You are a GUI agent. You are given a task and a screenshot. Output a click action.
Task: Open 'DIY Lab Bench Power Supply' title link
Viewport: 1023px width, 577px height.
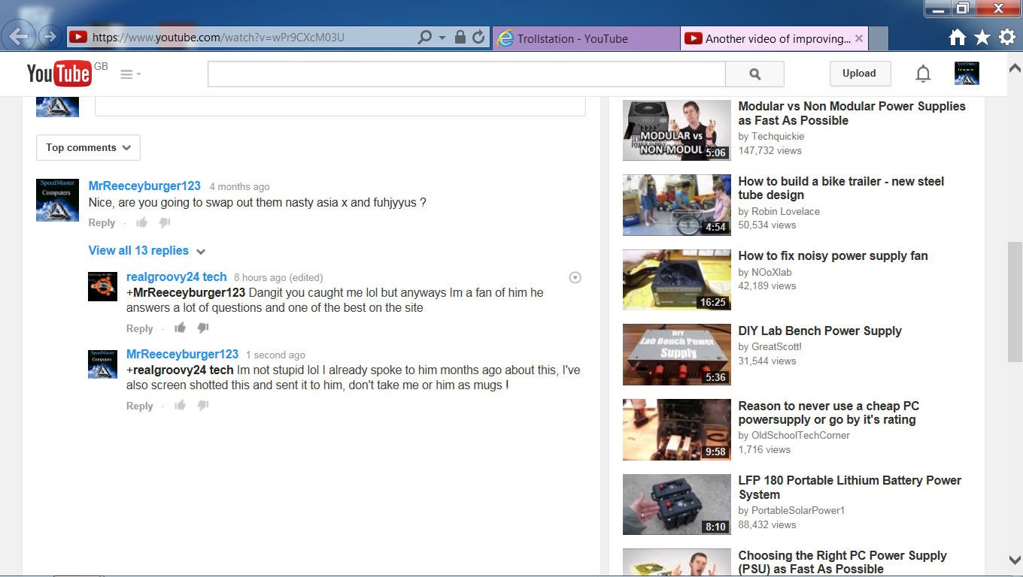tap(820, 331)
